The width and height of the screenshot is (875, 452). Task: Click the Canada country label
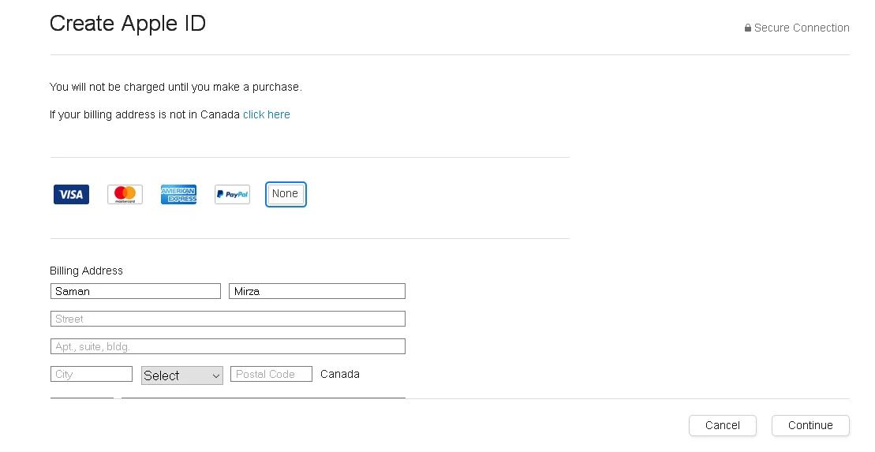pyautogui.click(x=340, y=374)
